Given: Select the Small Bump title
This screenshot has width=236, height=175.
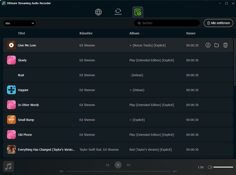Looking at the screenshot, I should coord(26,120).
